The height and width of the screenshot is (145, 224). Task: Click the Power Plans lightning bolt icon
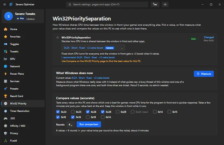(6, 74)
